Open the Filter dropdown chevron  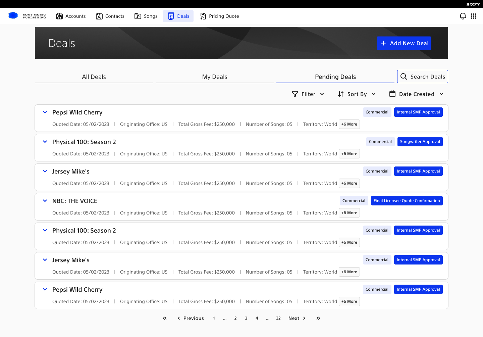point(322,94)
